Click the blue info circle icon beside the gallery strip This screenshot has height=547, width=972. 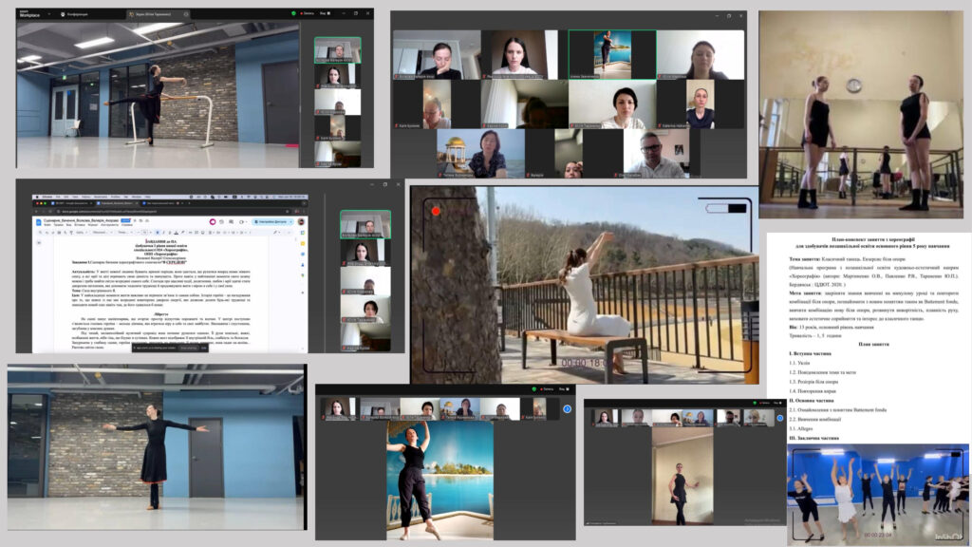[567, 409]
